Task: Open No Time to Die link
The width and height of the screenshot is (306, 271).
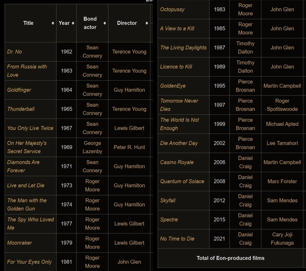Action: [177, 239]
